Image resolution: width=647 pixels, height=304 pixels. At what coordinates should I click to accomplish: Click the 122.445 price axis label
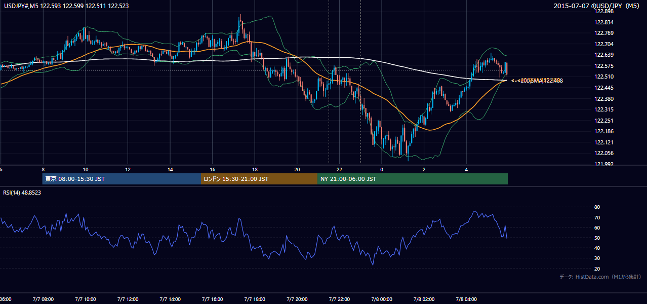click(x=603, y=88)
